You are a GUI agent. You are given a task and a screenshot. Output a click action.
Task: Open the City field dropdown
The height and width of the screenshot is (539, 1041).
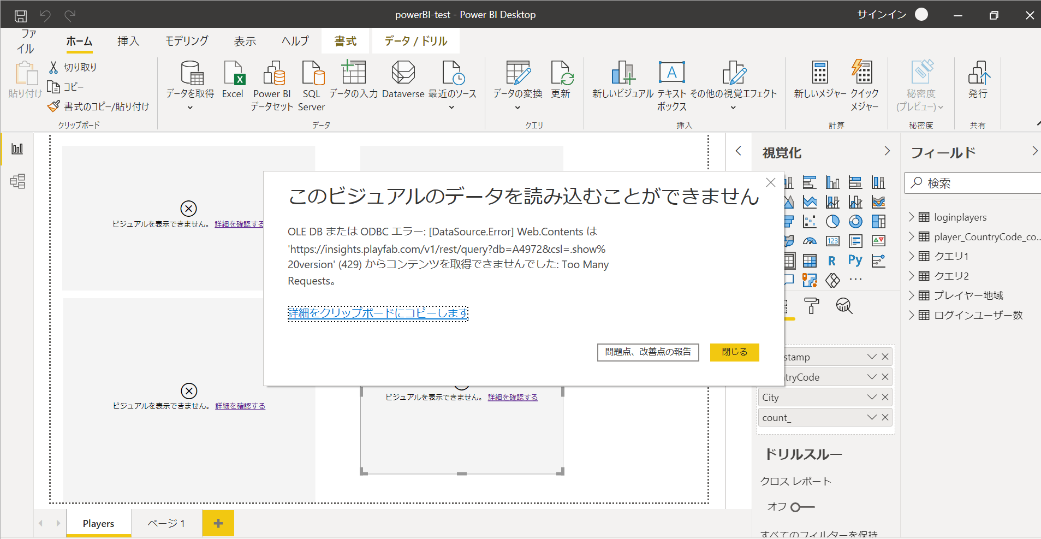click(x=872, y=397)
